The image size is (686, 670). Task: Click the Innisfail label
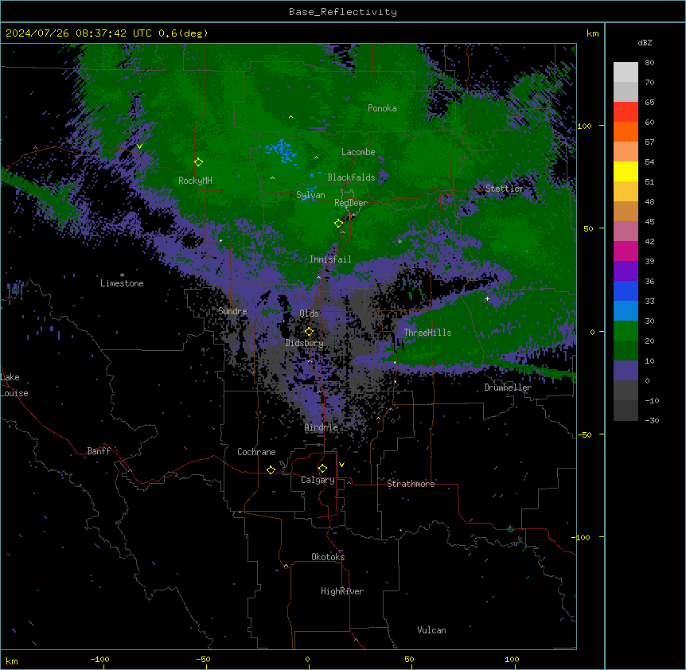[x=330, y=259]
